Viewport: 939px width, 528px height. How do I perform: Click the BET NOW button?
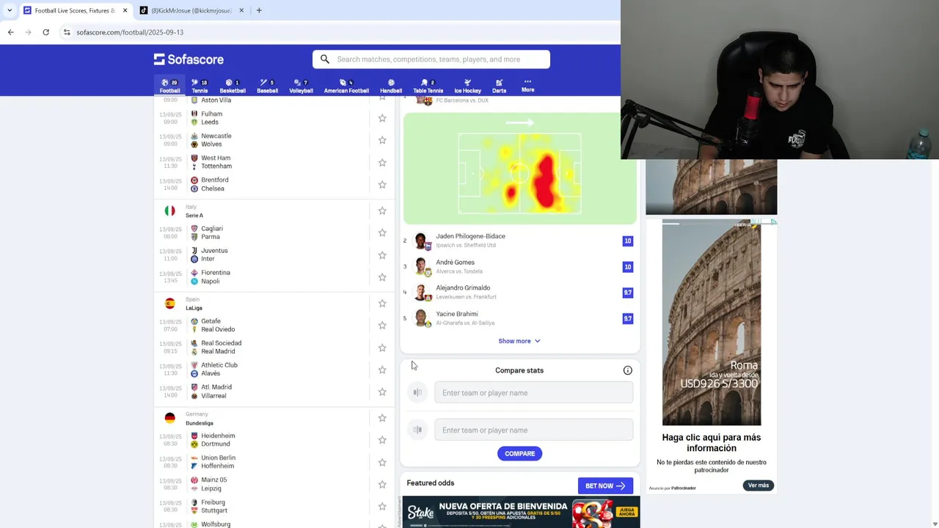click(x=605, y=485)
